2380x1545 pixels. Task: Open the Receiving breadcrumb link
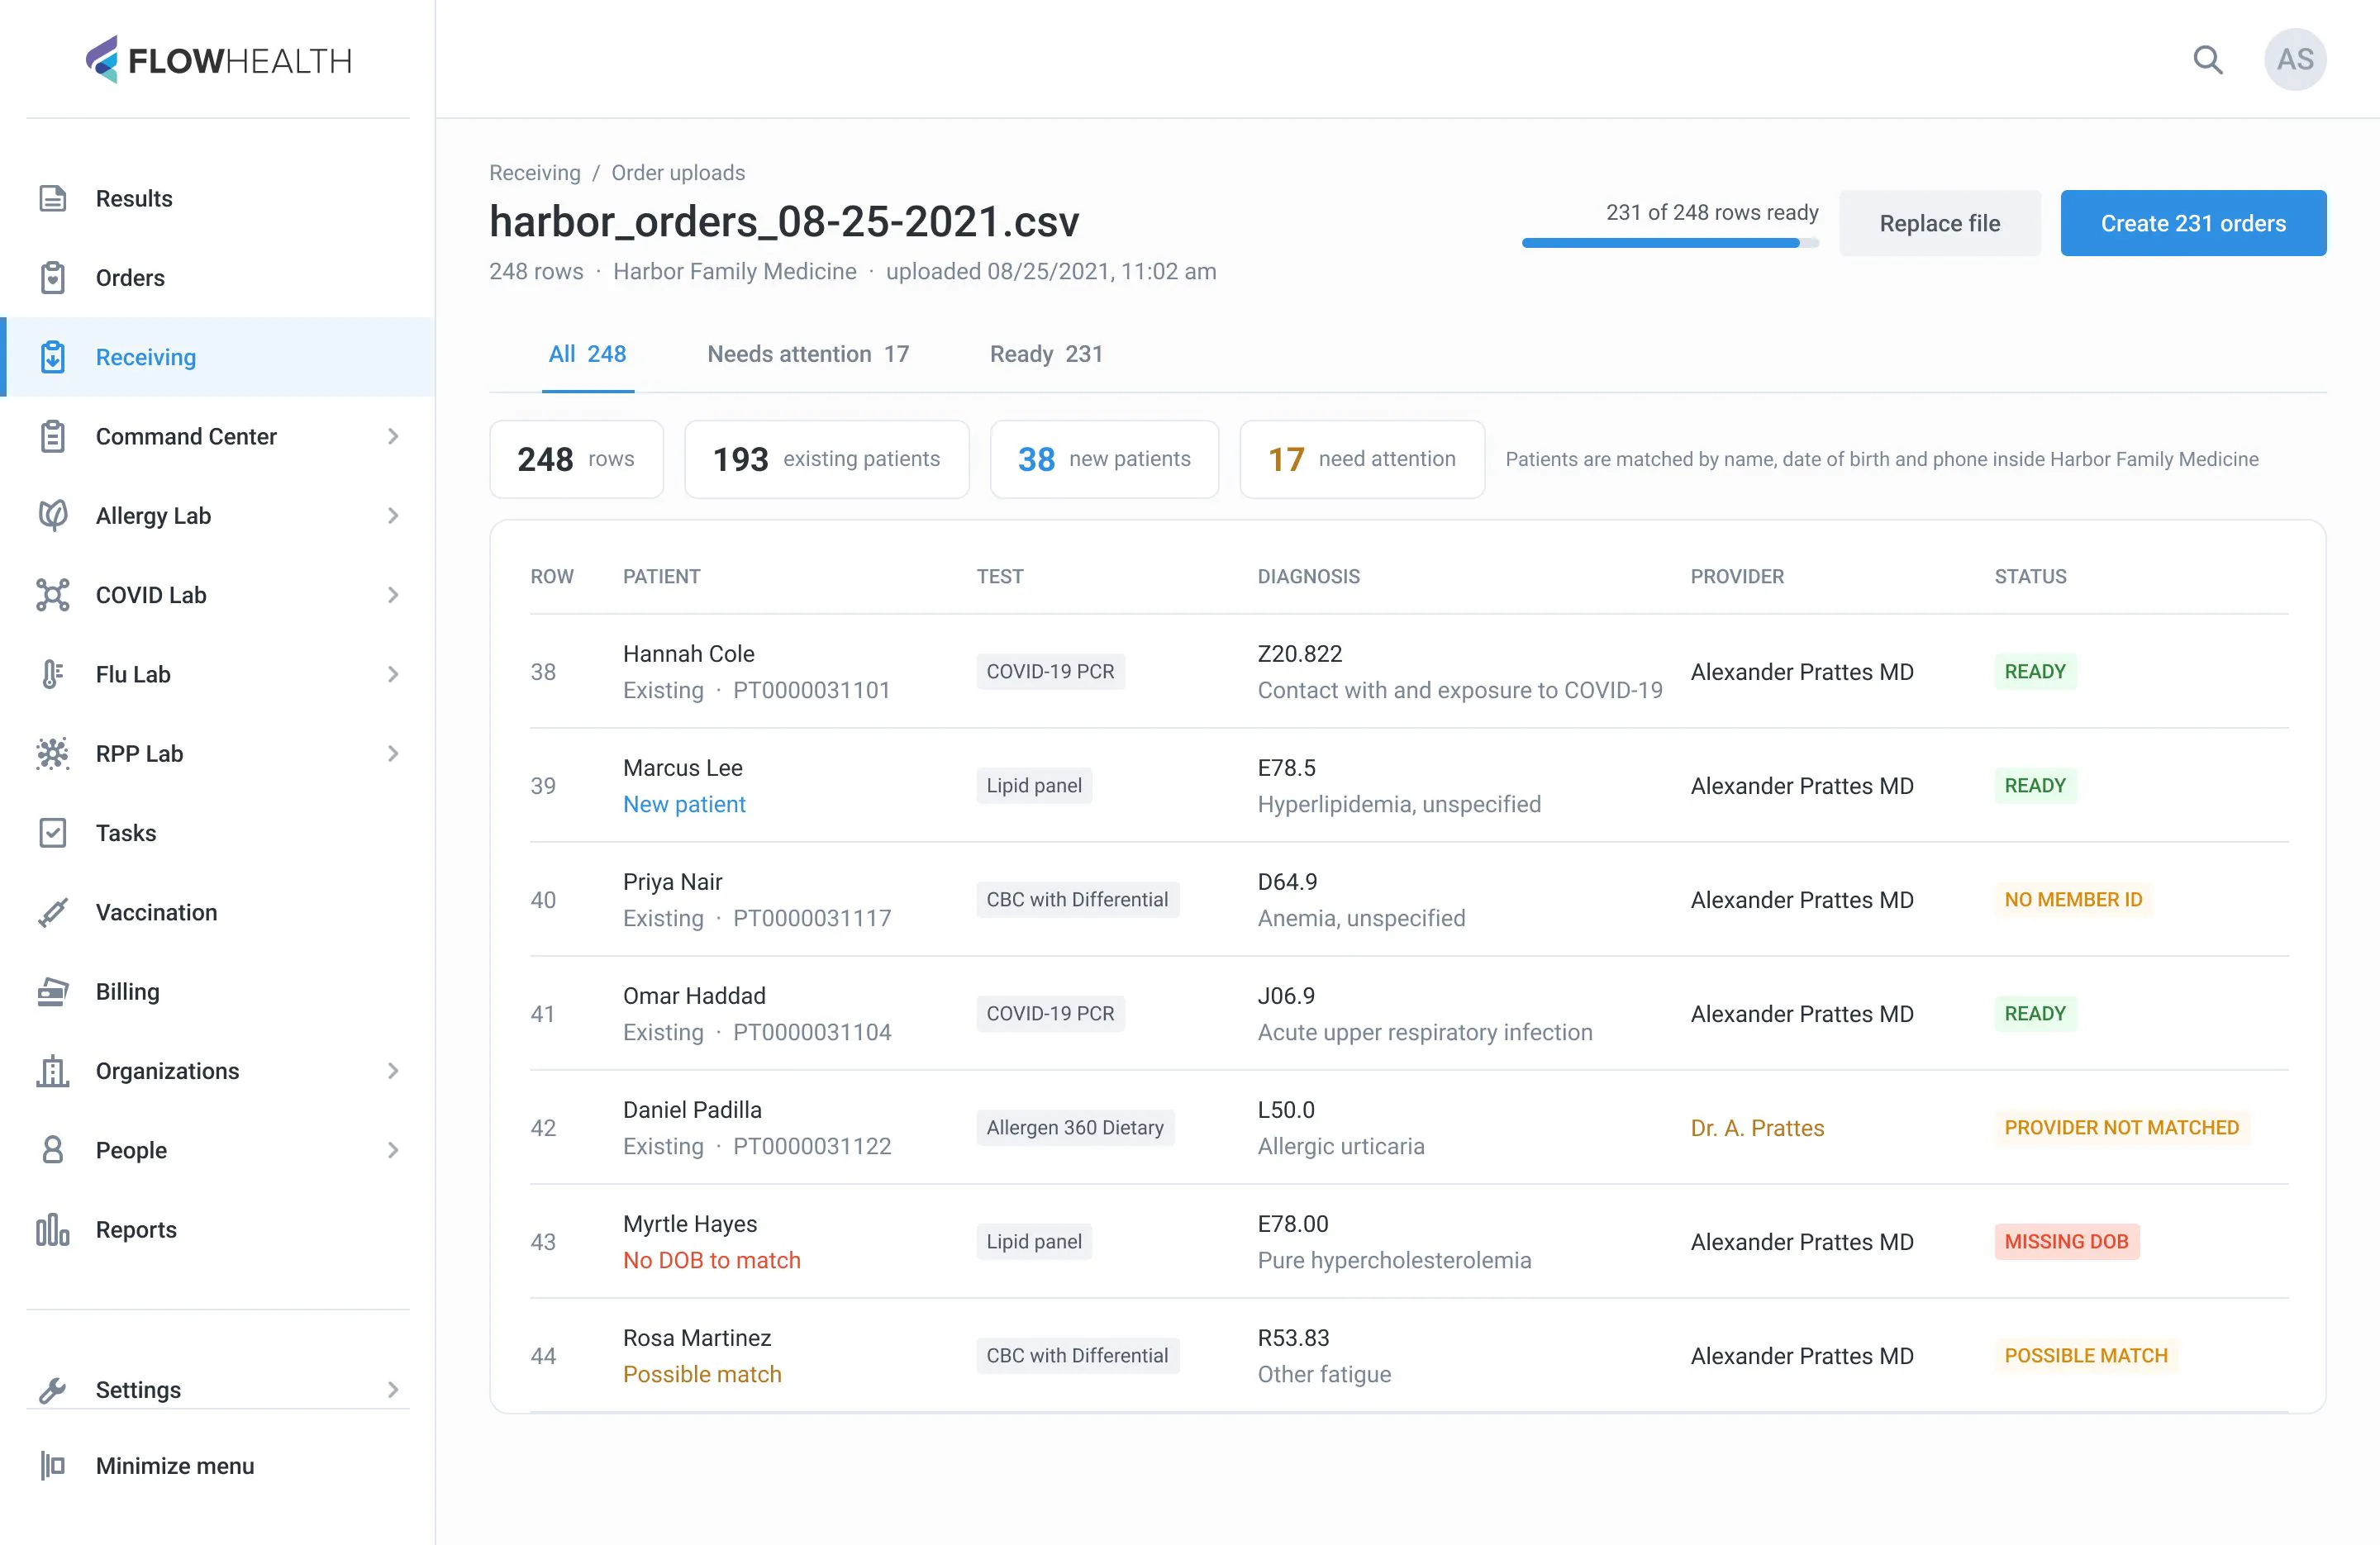click(x=535, y=172)
